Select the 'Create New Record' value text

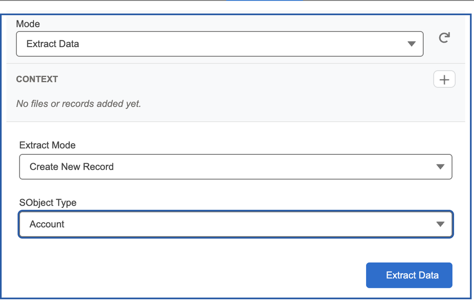71,167
